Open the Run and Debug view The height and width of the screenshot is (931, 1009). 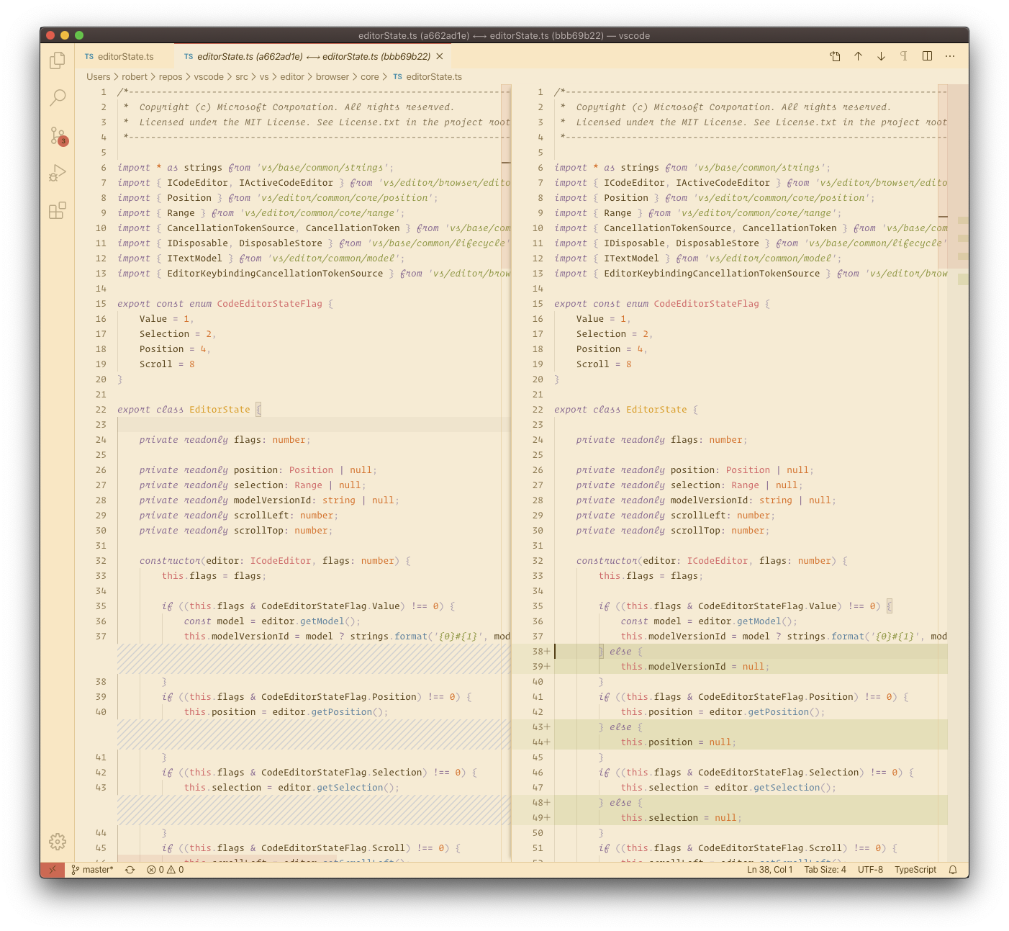point(58,173)
